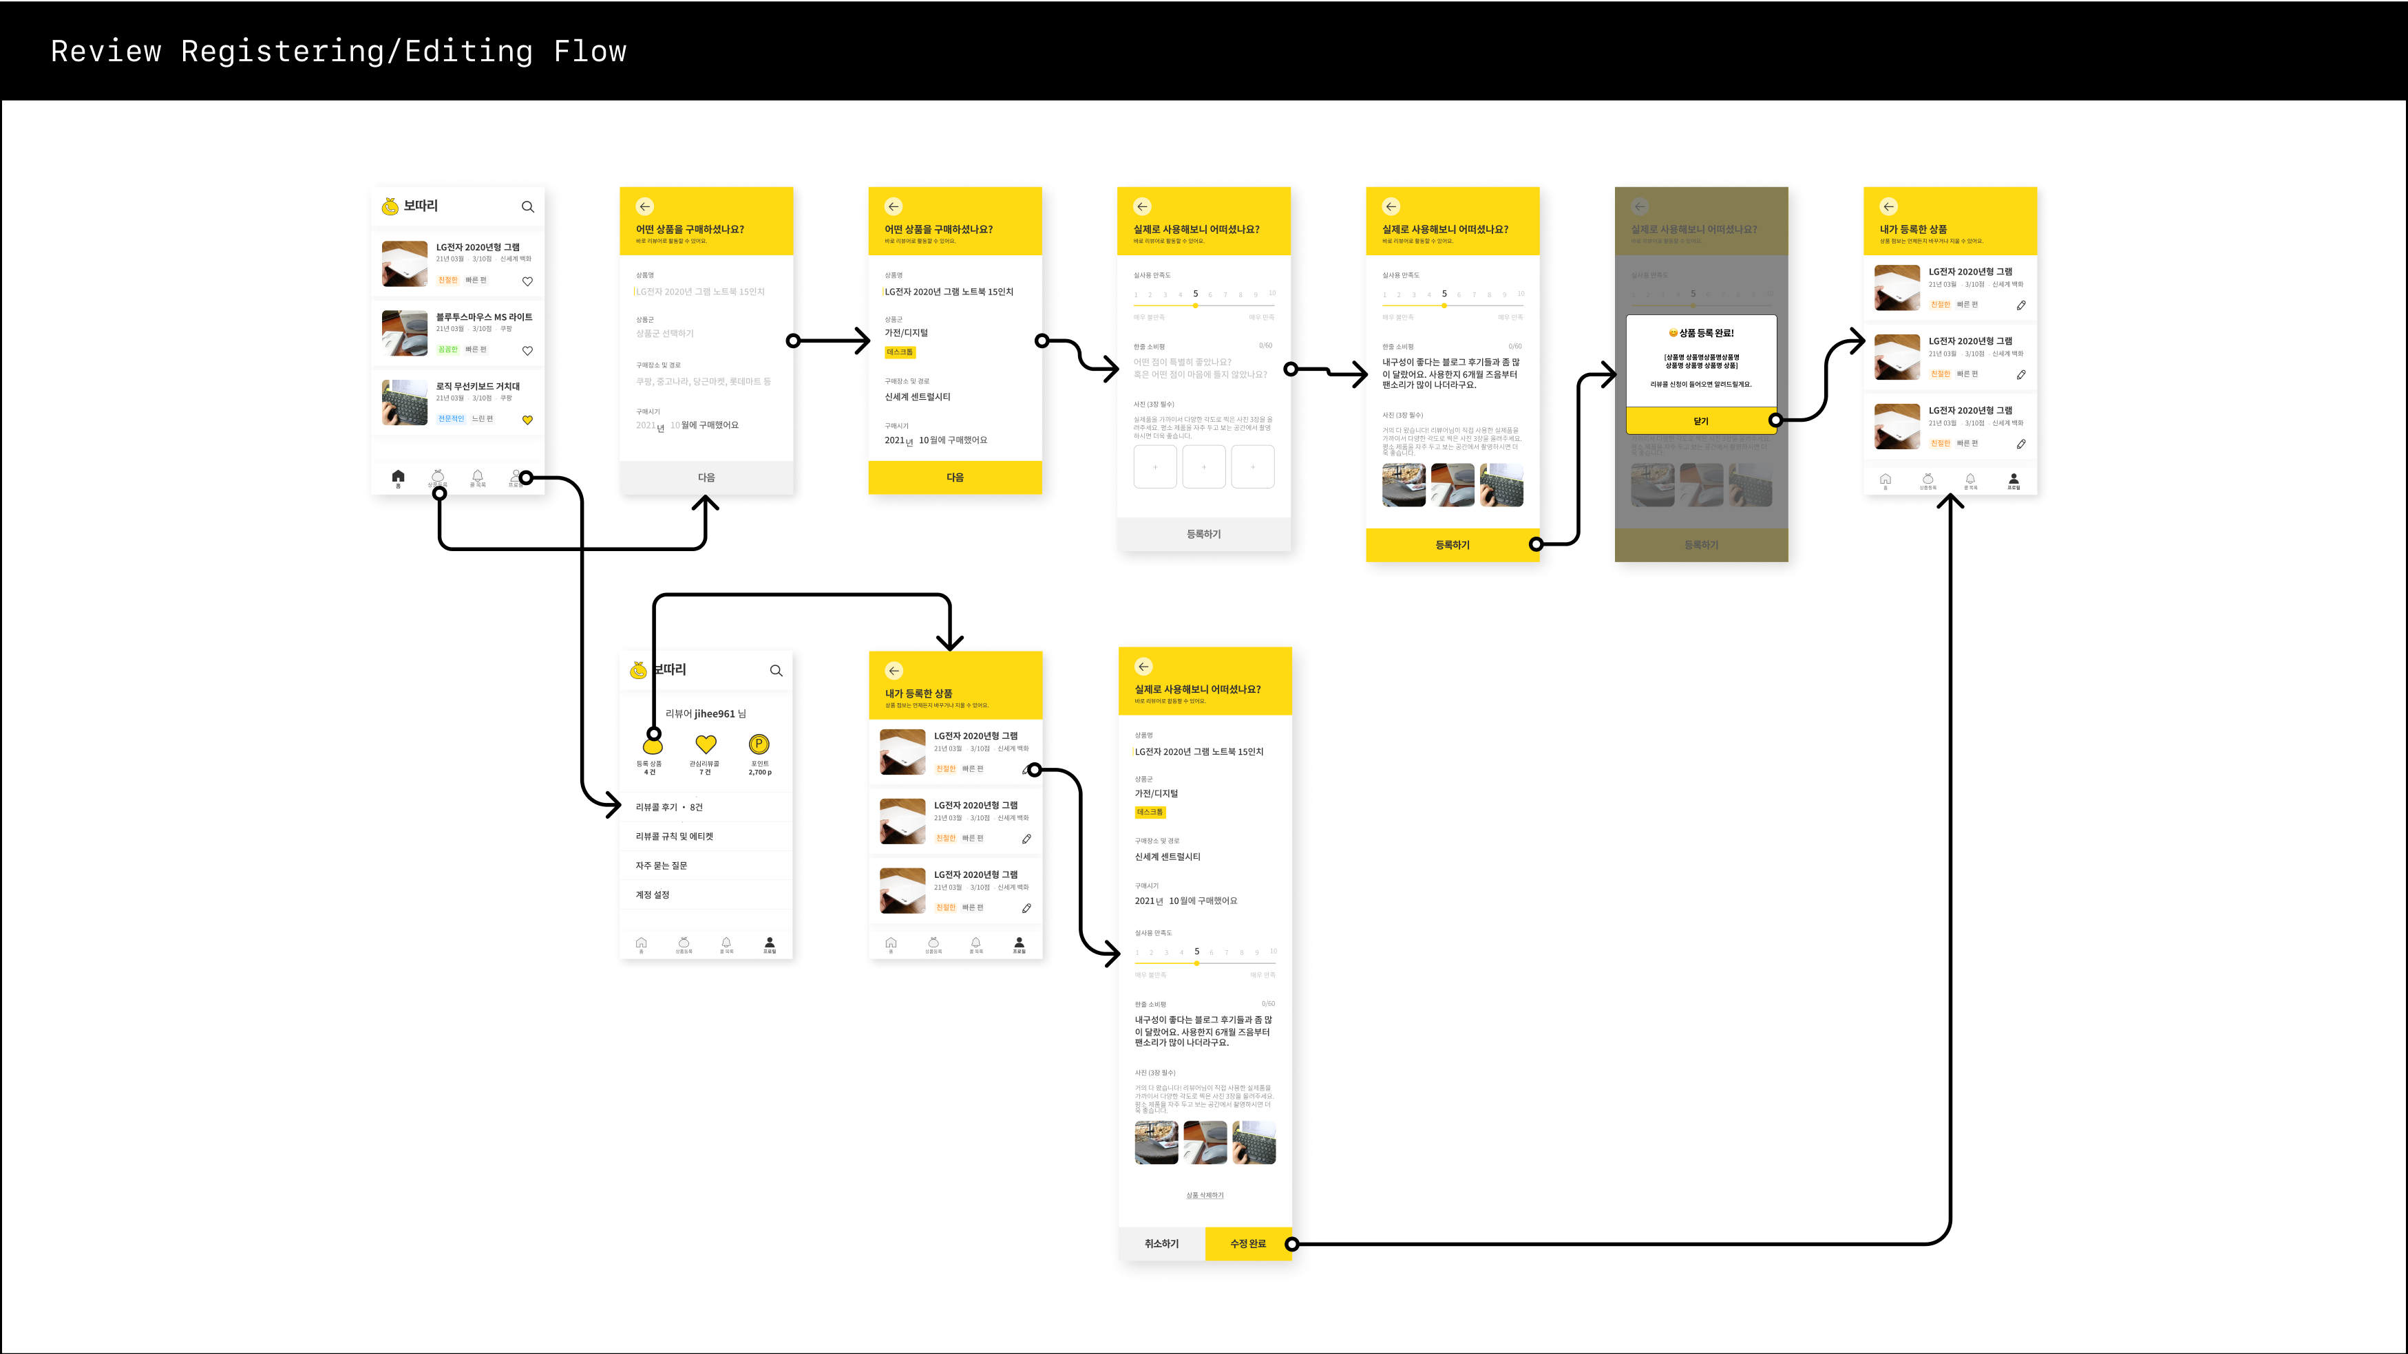The height and width of the screenshot is (1354, 2408).
Task: Open 리뷰콜 규칙 및 에티켓 menu item
Action: click(x=675, y=837)
